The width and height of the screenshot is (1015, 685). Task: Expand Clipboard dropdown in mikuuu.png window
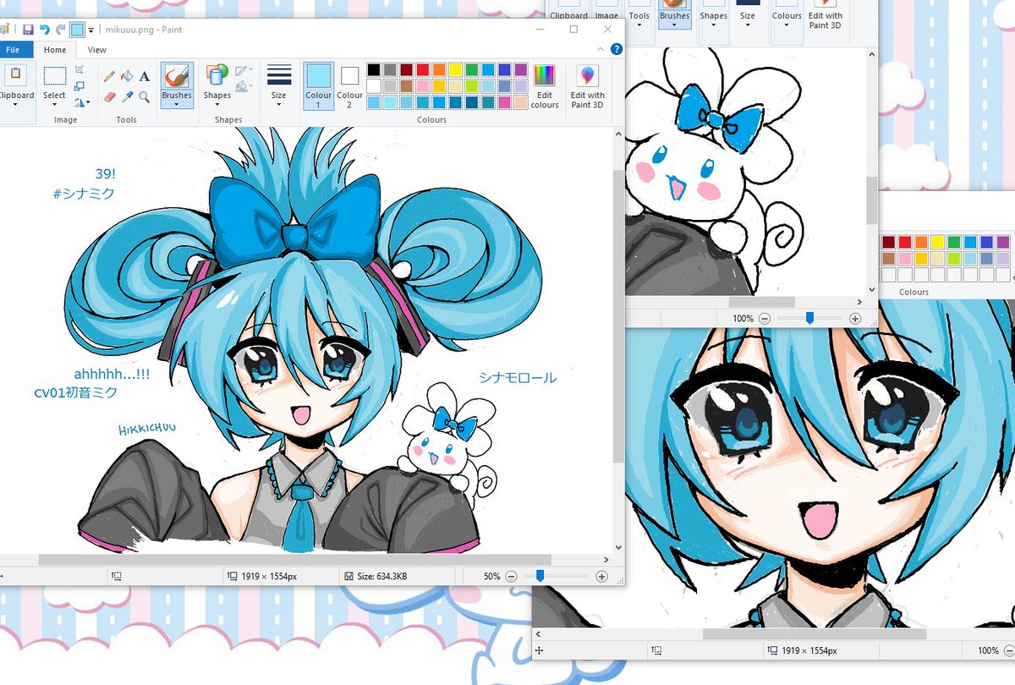(15, 105)
